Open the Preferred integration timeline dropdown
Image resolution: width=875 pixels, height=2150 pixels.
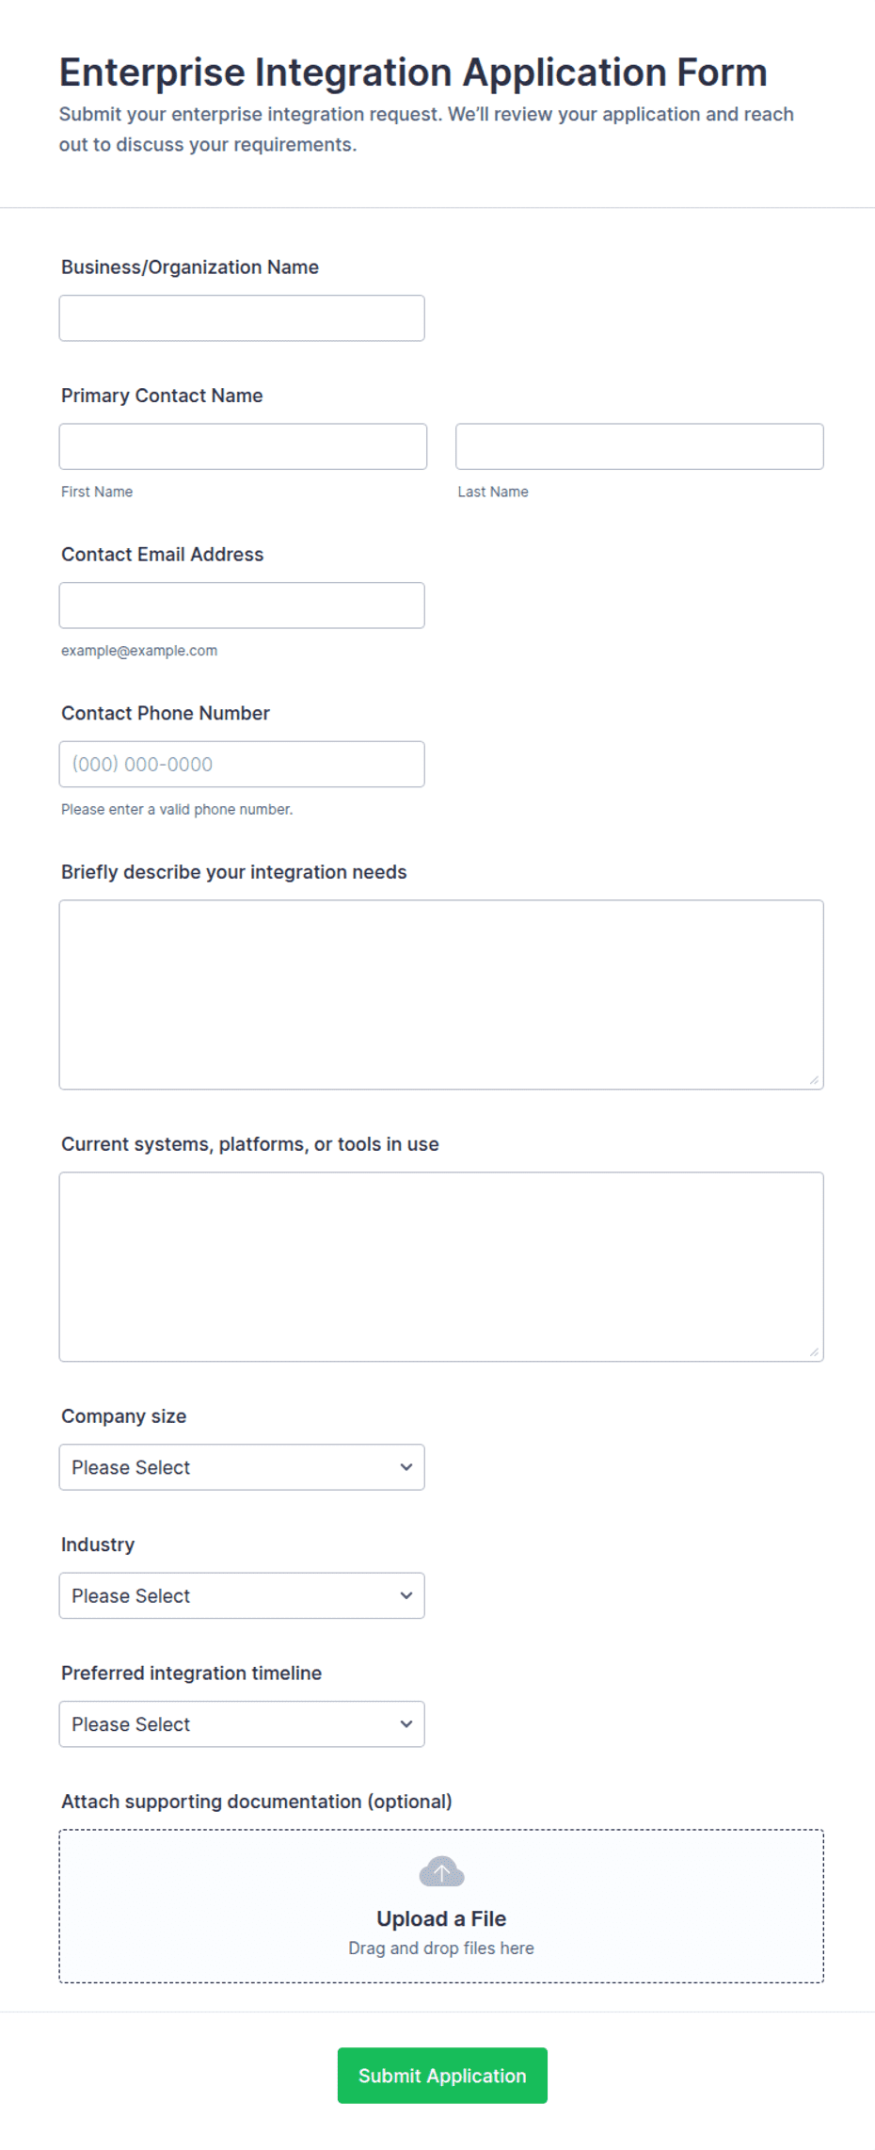point(242,1724)
